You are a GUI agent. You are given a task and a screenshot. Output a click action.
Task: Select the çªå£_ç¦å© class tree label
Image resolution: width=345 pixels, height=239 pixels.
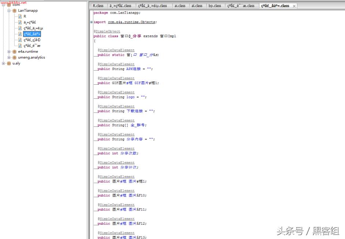32,40
